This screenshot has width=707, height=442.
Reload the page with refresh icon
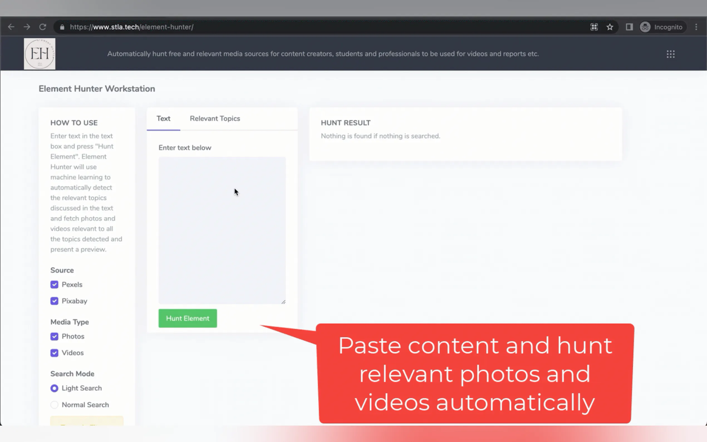tap(43, 27)
